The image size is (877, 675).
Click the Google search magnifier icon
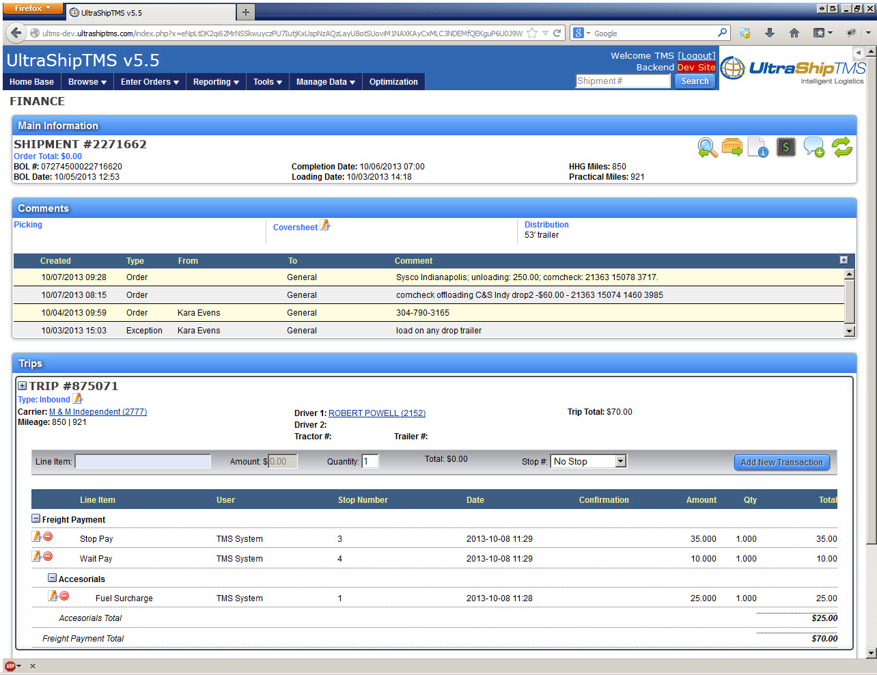point(723,33)
